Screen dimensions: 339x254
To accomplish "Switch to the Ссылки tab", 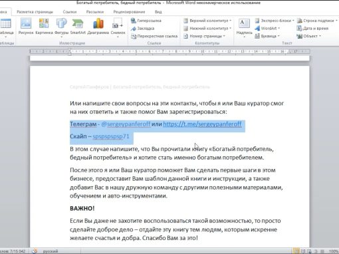I will click(x=70, y=12).
